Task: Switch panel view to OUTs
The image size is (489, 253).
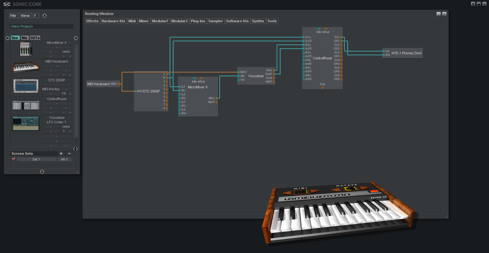Action: 35,38
